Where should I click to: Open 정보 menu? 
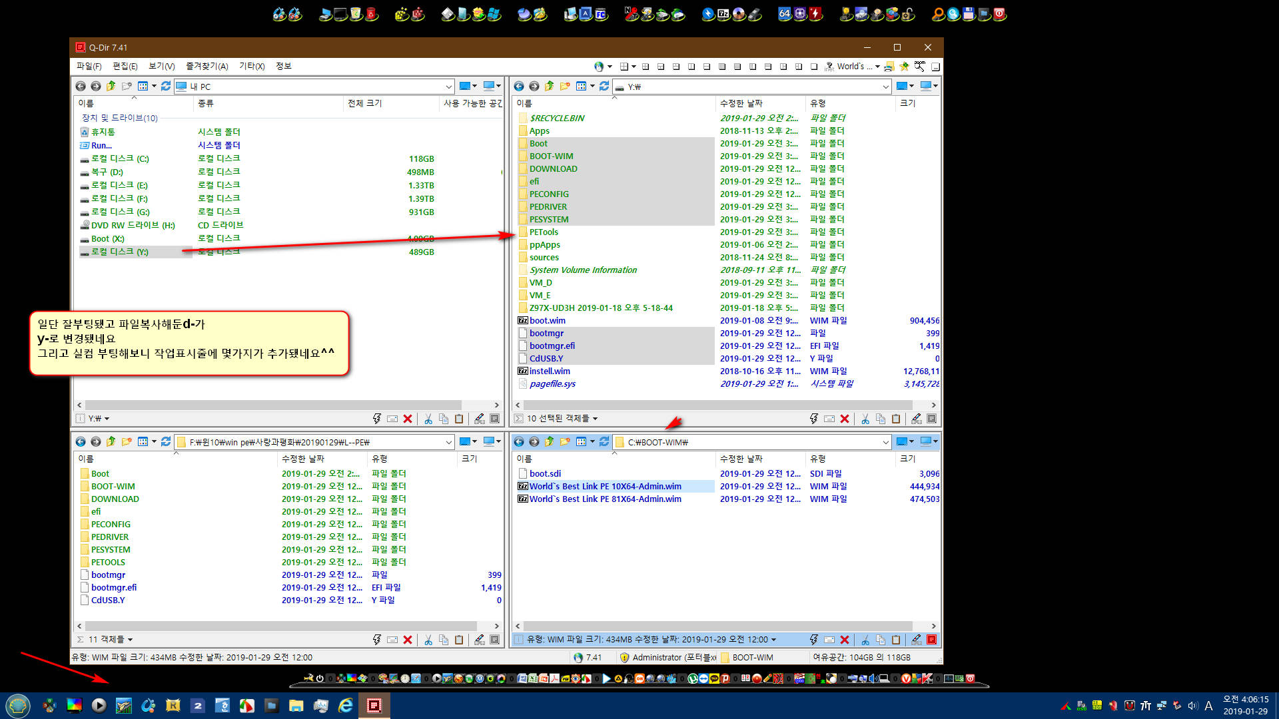tap(284, 66)
